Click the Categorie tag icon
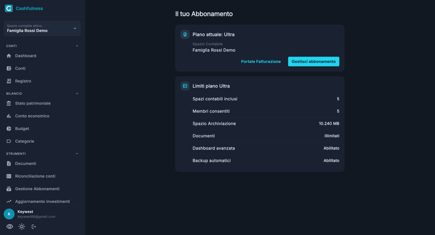Viewport: 435px width, 235px height. 9,141
